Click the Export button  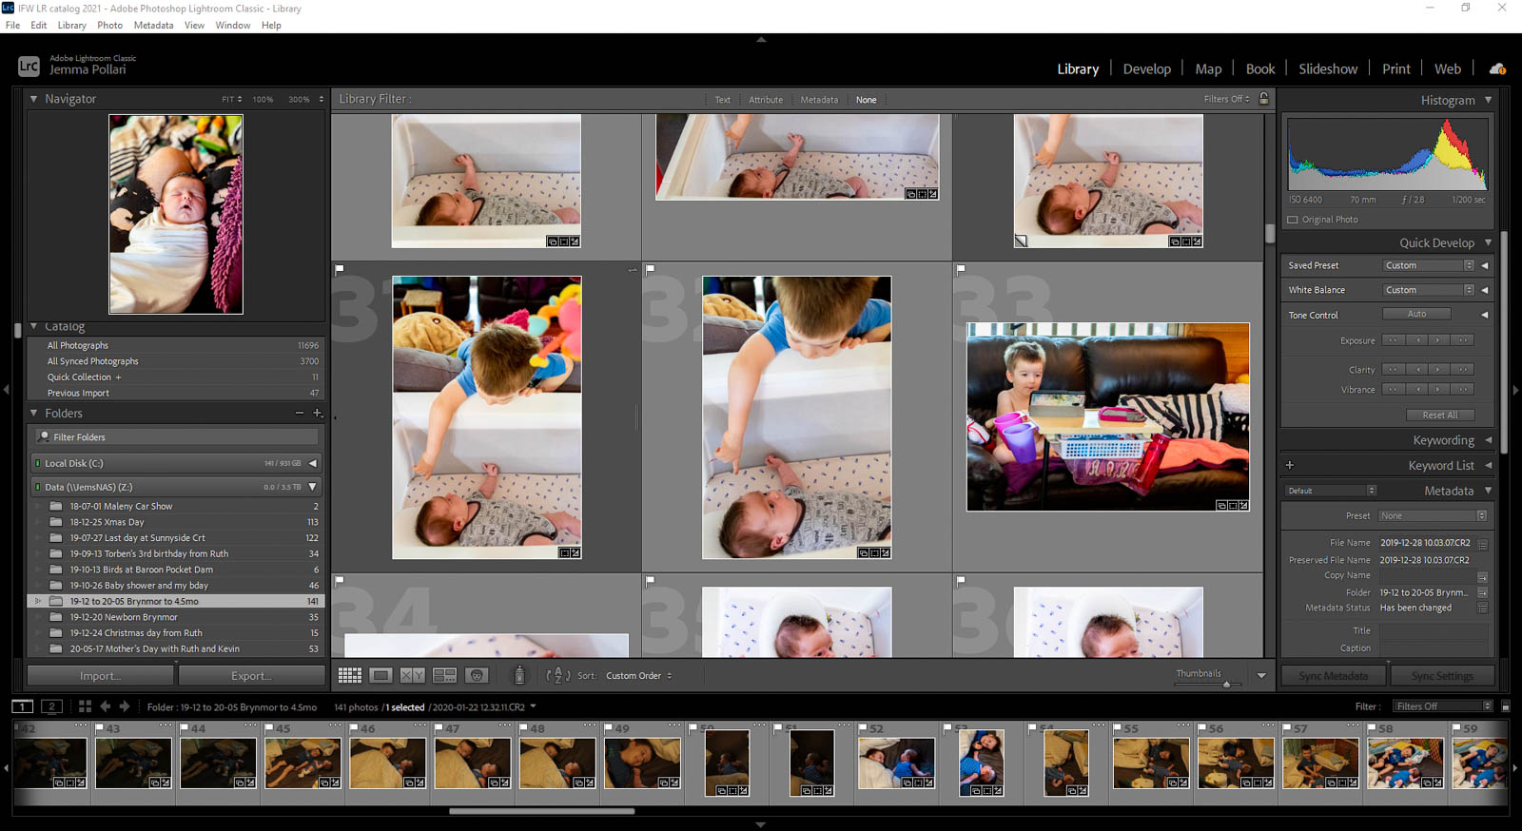pos(251,676)
